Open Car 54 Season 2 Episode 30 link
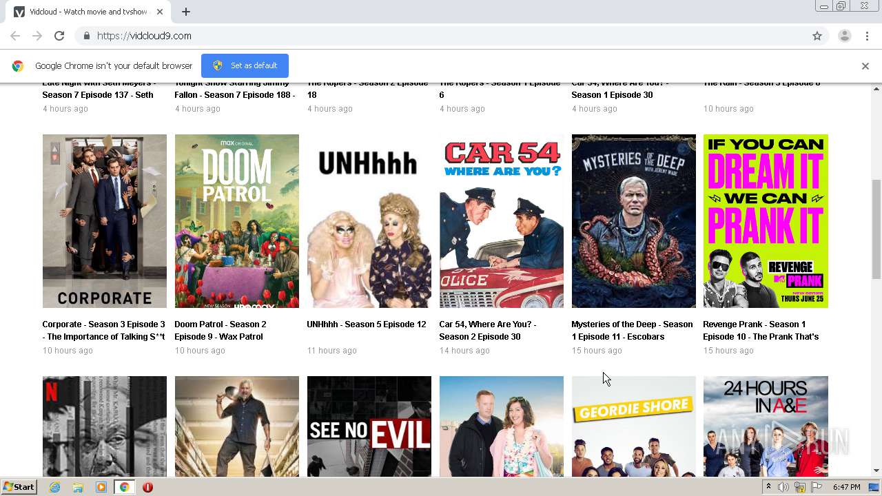 click(x=488, y=331)
